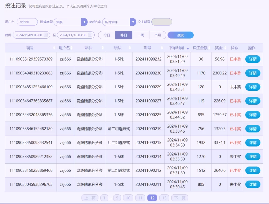Image resolution: width=269 pixels, height=204 pixels.
Task: Select the 昨日 time range tab
Action: point(124,35)
